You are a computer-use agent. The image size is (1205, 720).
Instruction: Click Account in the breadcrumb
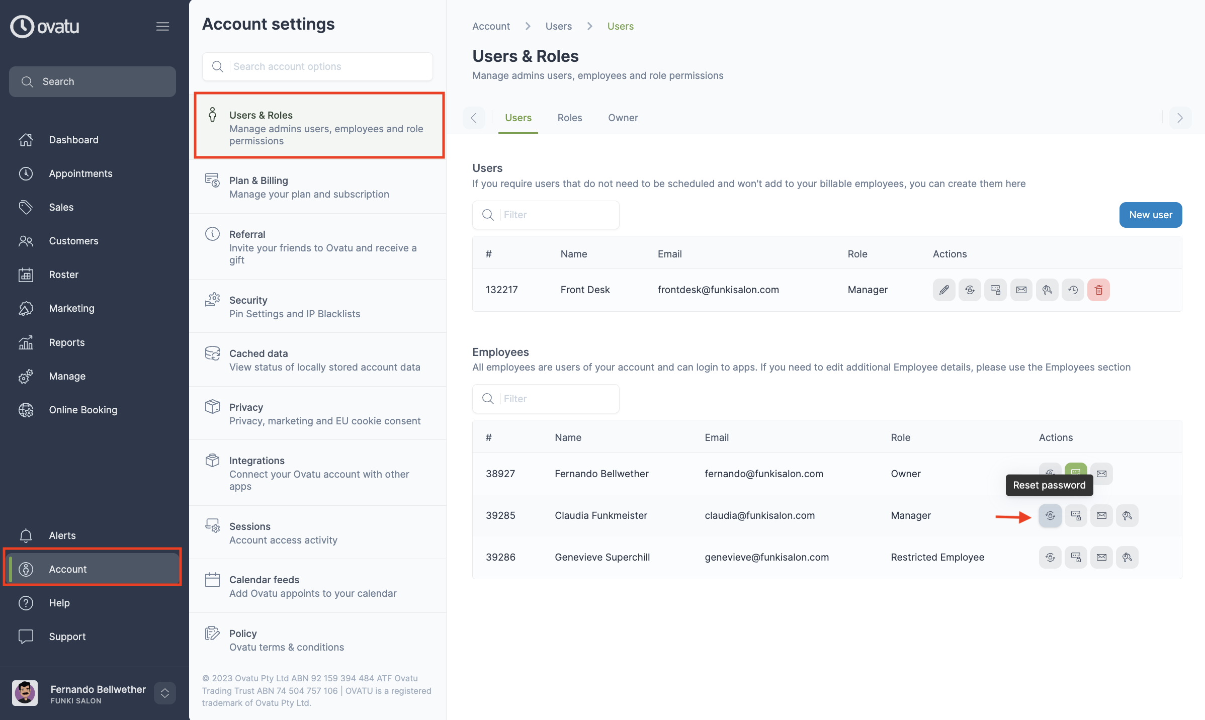pos(491,26)
